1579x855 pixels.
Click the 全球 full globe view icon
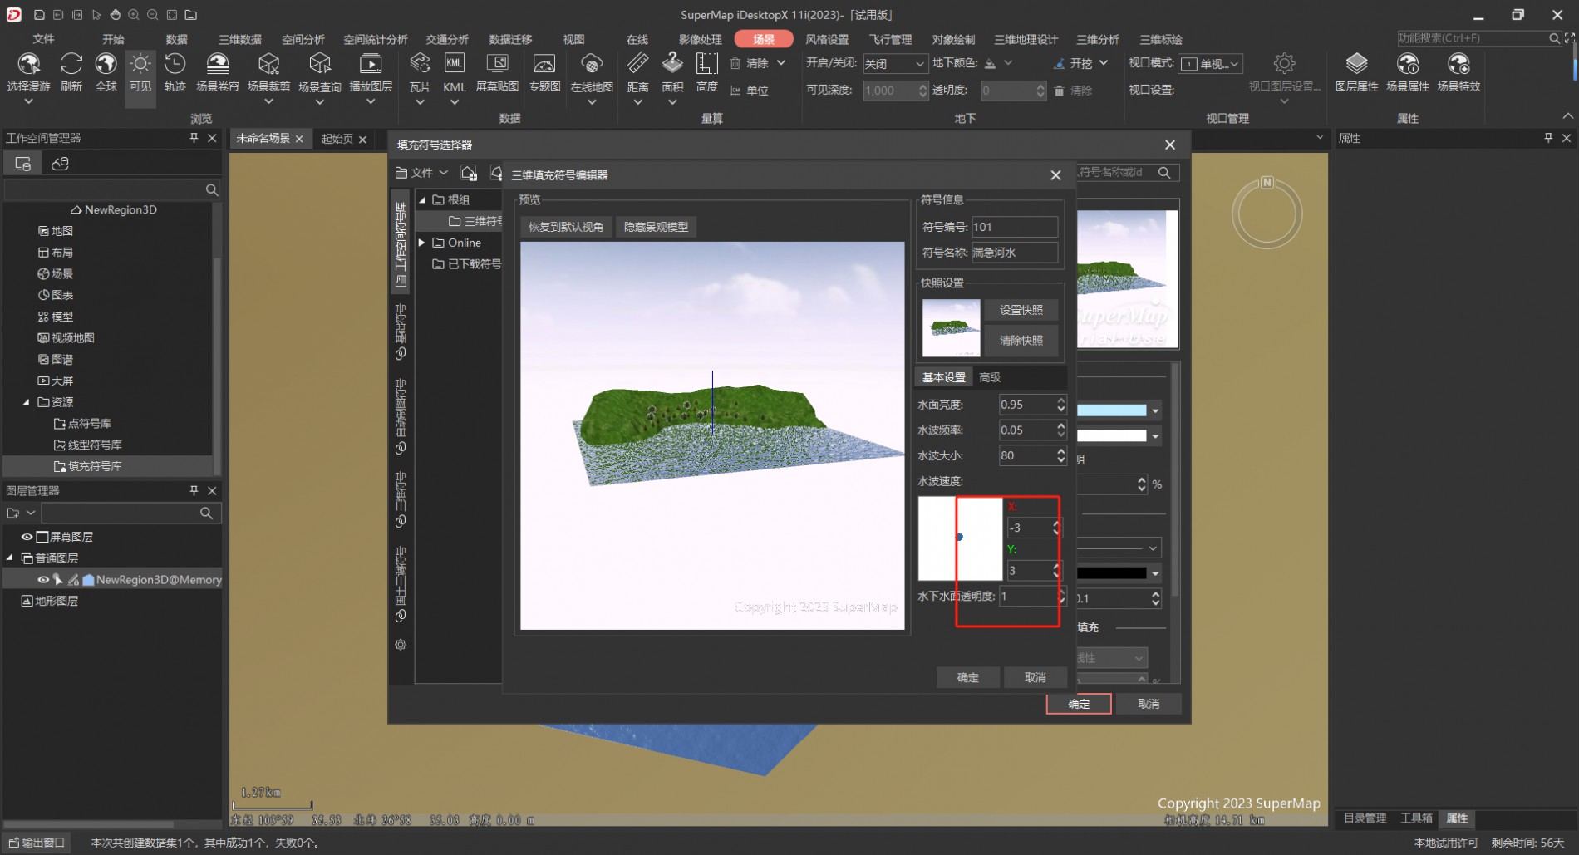tap(106, 64)
